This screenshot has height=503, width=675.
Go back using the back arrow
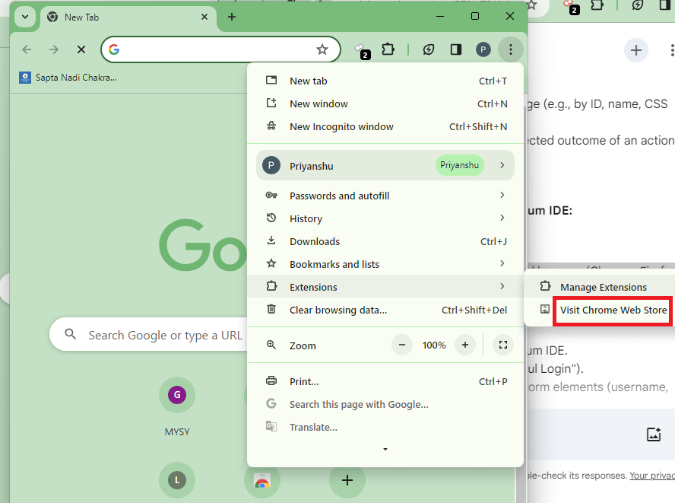tap(27, 49)
